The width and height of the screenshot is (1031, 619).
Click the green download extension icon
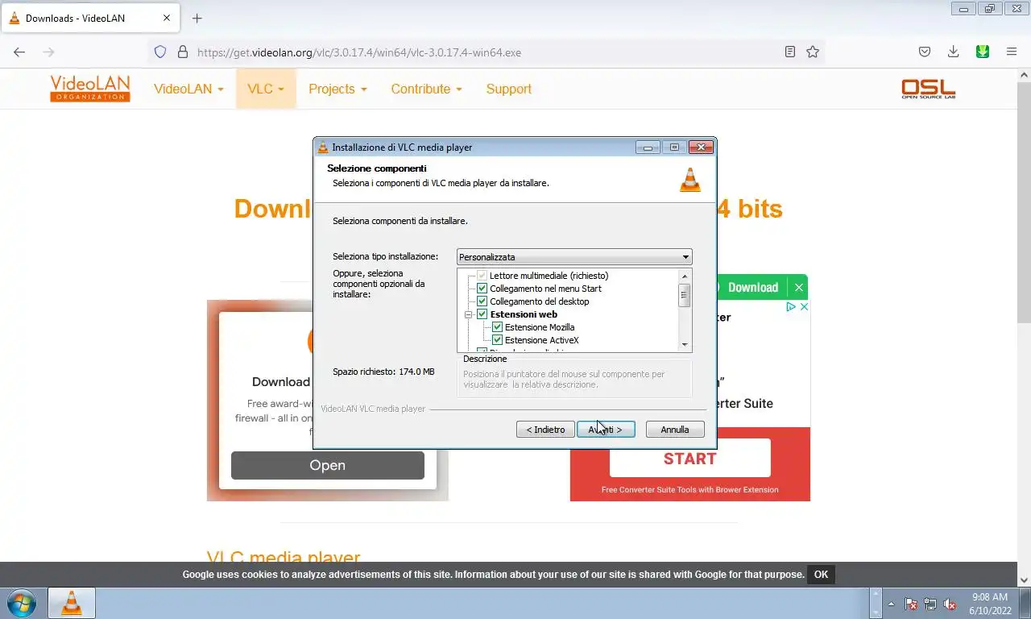(983, 52)
